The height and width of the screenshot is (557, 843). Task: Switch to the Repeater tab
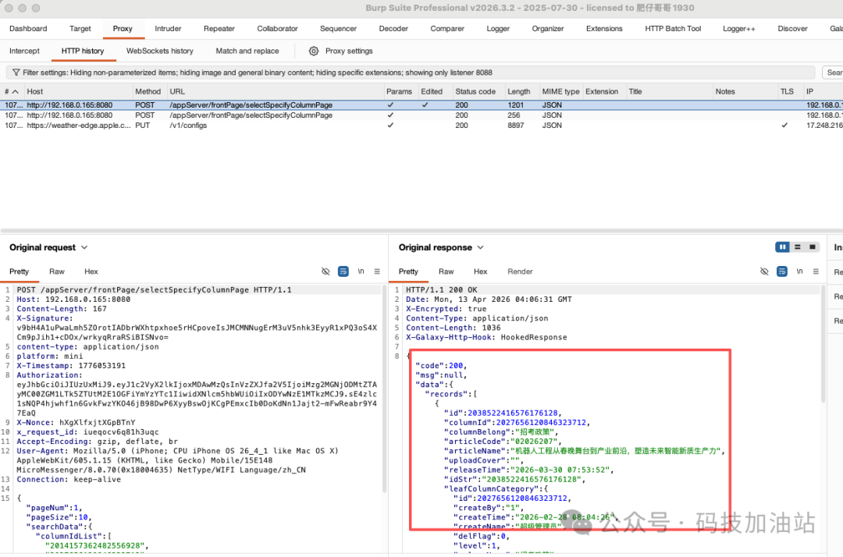[219, 28]
